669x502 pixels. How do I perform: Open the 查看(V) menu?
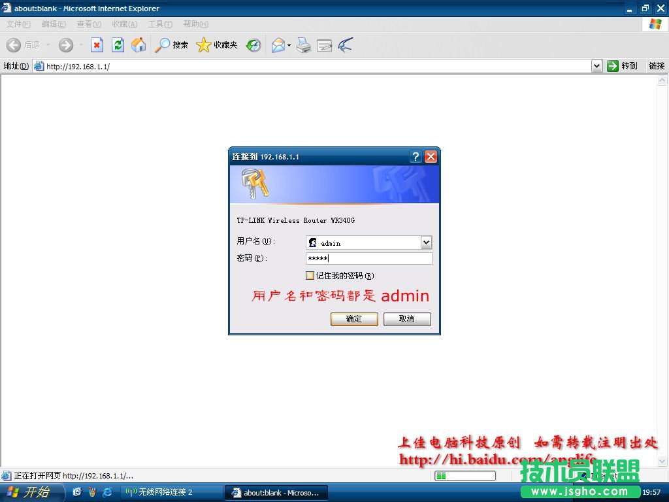tap(89, 24)
